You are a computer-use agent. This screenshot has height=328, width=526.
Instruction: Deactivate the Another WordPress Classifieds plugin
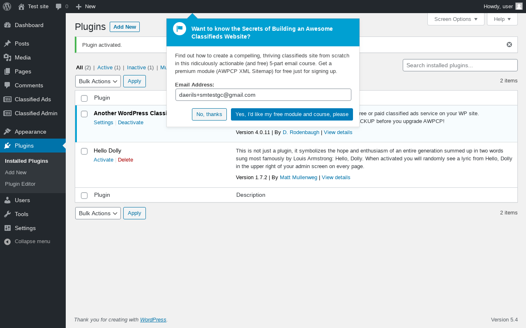point(131,122)
